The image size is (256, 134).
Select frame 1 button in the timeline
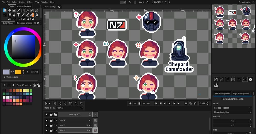coord(95,115)
